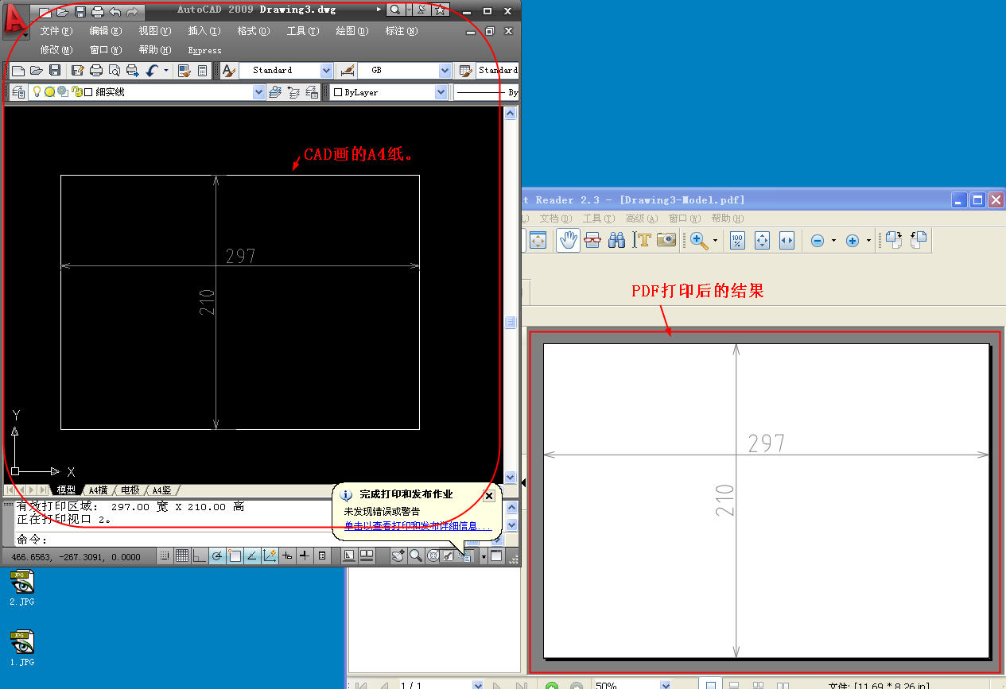Close the plot completion balloon notification
The width and height of the screenshot is (1006, 689).
click(489, 495)
